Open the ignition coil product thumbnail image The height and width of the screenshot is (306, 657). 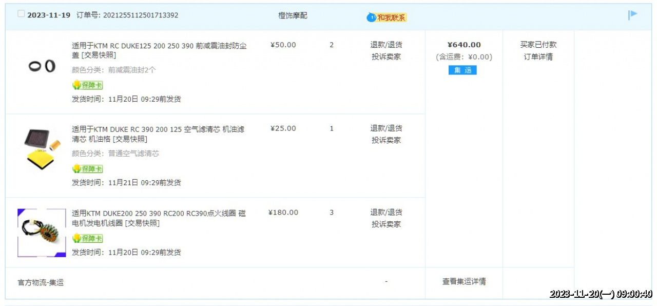pos(42,233)
